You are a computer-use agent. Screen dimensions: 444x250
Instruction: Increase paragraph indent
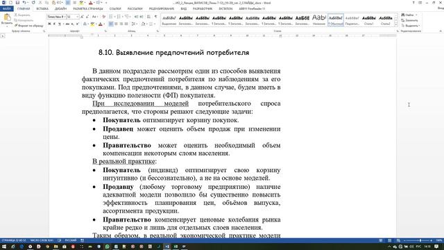click(x=142, y=17)
